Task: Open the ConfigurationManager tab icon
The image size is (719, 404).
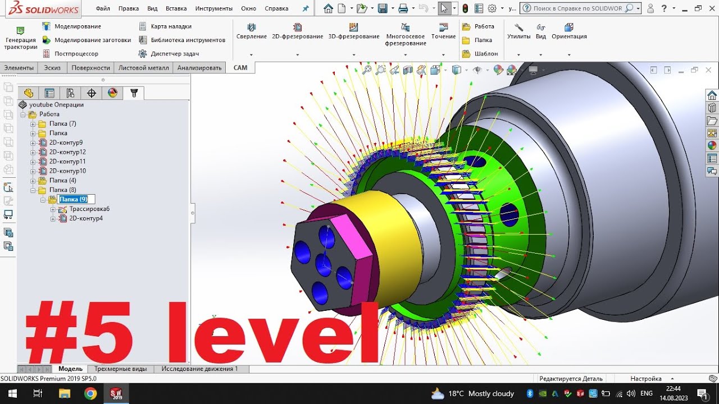Action: [70, 93]
